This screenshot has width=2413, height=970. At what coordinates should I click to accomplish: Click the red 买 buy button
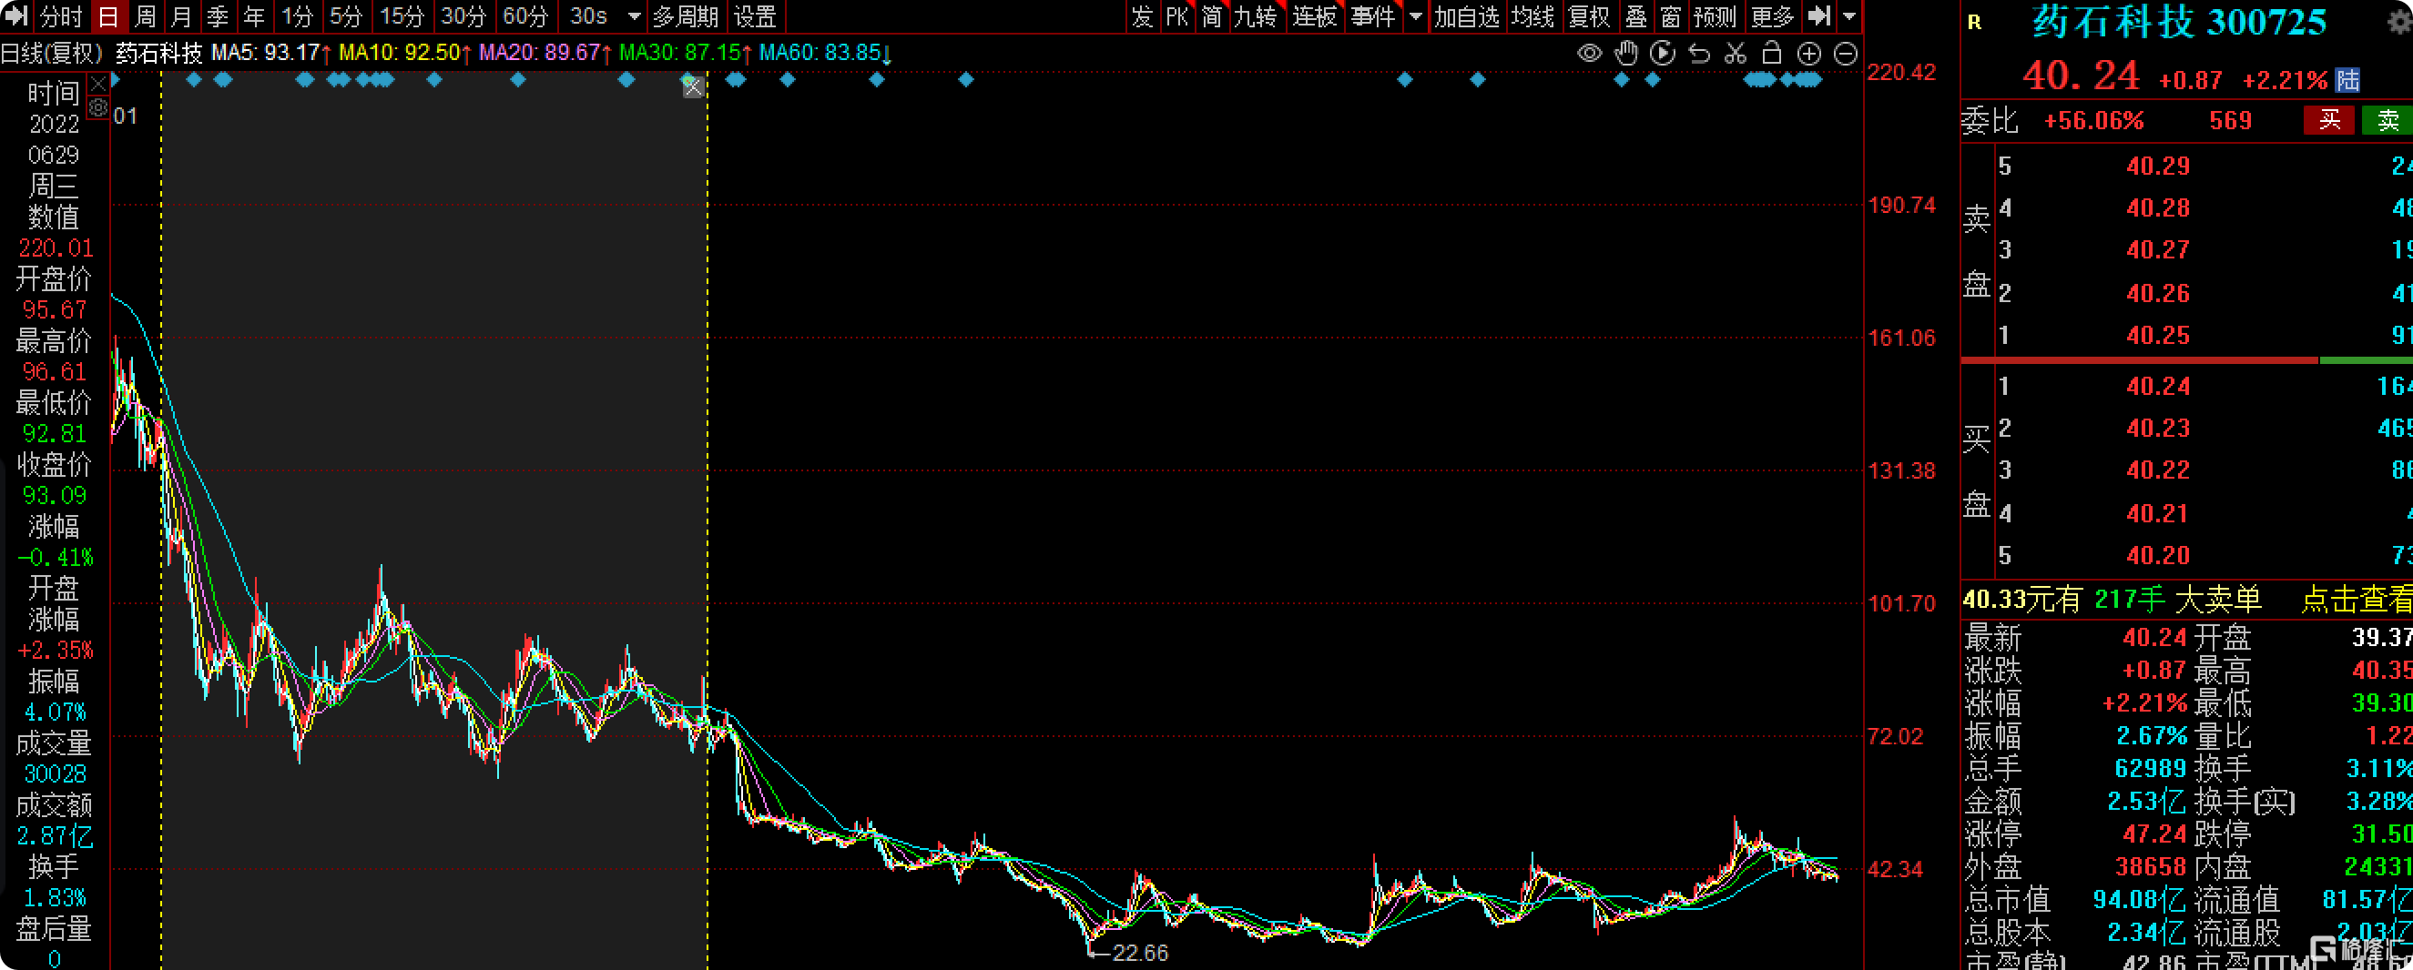(x=2328, y=120)
